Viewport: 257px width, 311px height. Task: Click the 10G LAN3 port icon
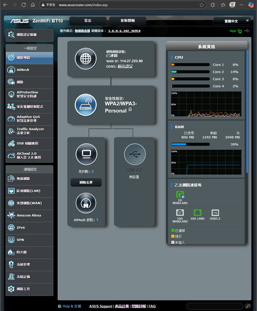(198, 213)
